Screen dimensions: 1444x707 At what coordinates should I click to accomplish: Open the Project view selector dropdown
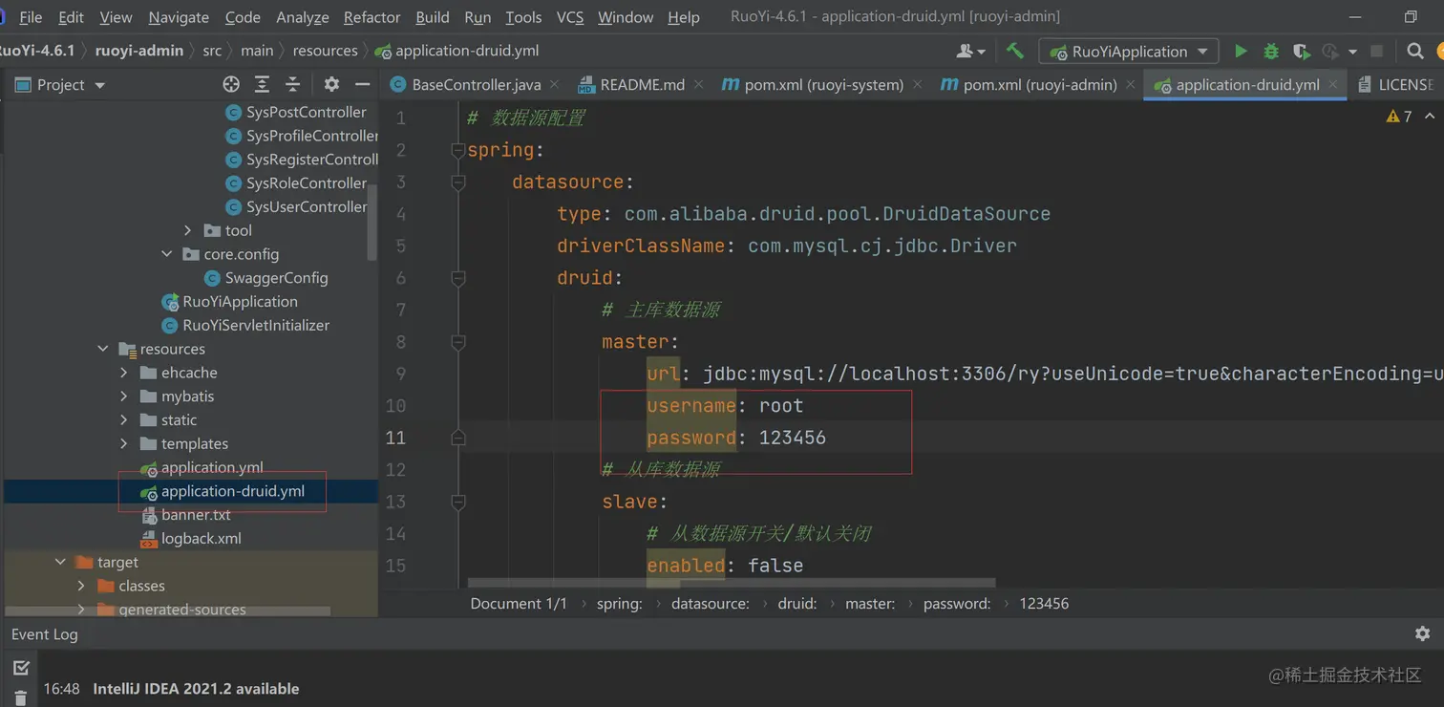click(60, 84)
